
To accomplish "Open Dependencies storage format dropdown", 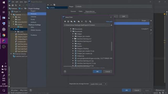I will [x=98, y=84].
